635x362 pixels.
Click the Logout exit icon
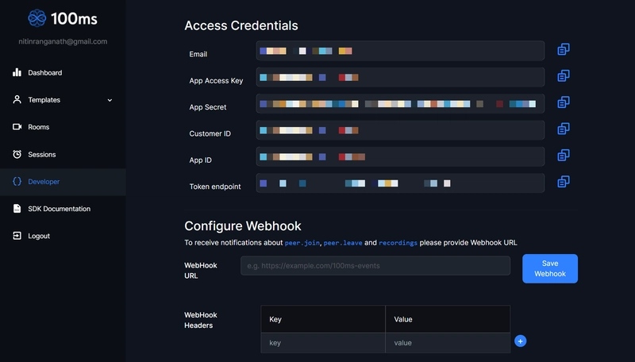17,236
